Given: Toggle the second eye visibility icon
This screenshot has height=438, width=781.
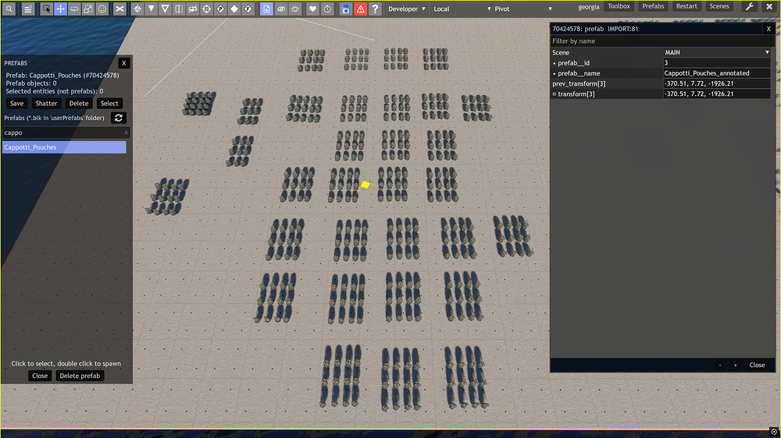Looking at the screenshot, I should pyautogui.click(x=295, y=9).
